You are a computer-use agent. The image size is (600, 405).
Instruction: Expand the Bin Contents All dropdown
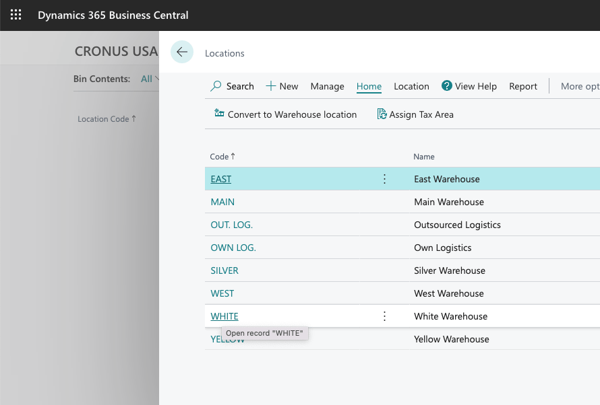(x=150, y=79)
